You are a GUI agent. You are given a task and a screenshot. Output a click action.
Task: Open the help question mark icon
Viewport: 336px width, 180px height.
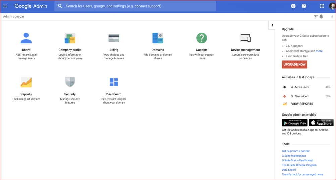304,6
